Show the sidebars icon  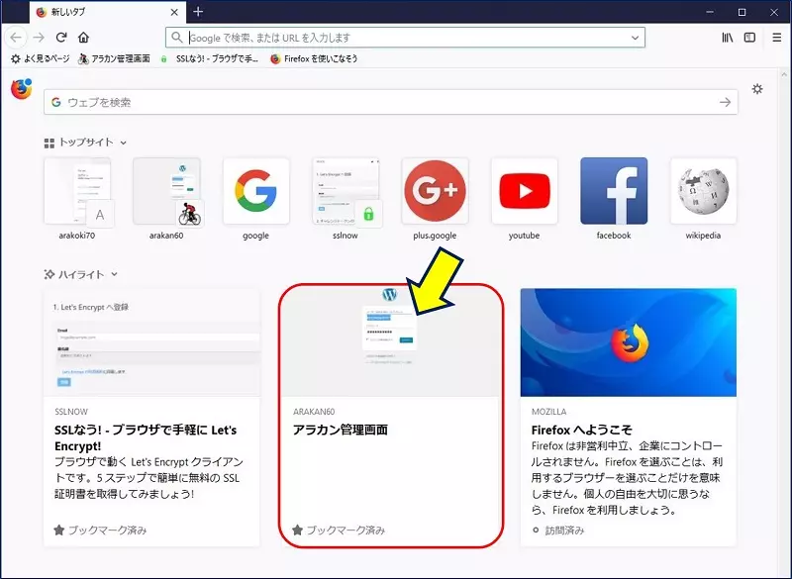click(x=750, y=38)
